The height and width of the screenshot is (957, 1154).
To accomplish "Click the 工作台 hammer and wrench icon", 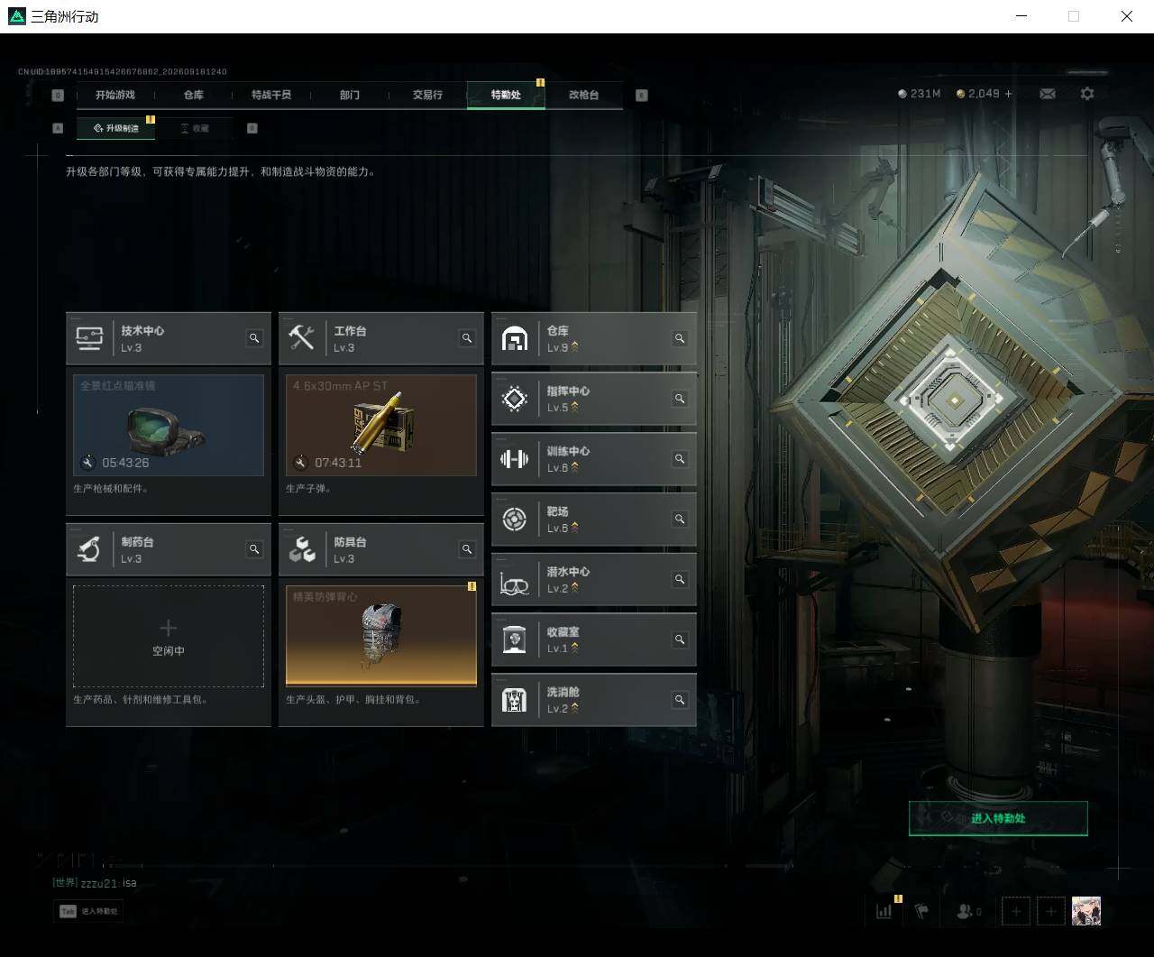I will pos(301,338).
